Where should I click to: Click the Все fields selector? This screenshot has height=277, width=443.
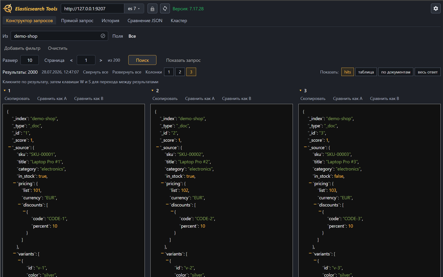point(132,36)
